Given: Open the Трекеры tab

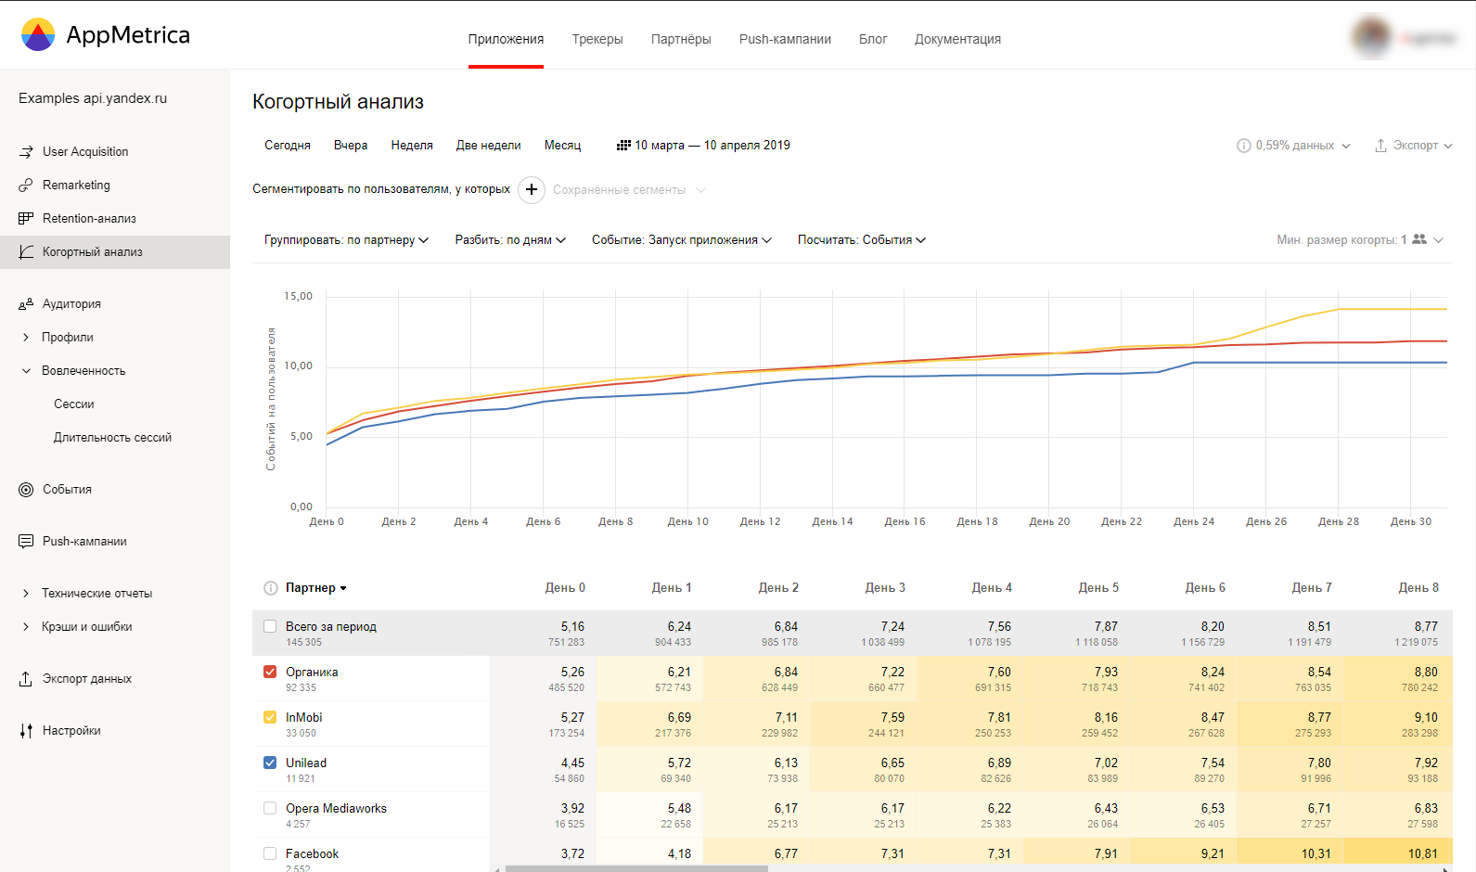Looking at the screenshot, I should tap(597, 40).
